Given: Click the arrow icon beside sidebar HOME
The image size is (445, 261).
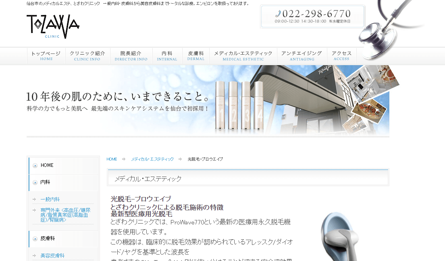Looking at the screenshot, I should point(35,166).
